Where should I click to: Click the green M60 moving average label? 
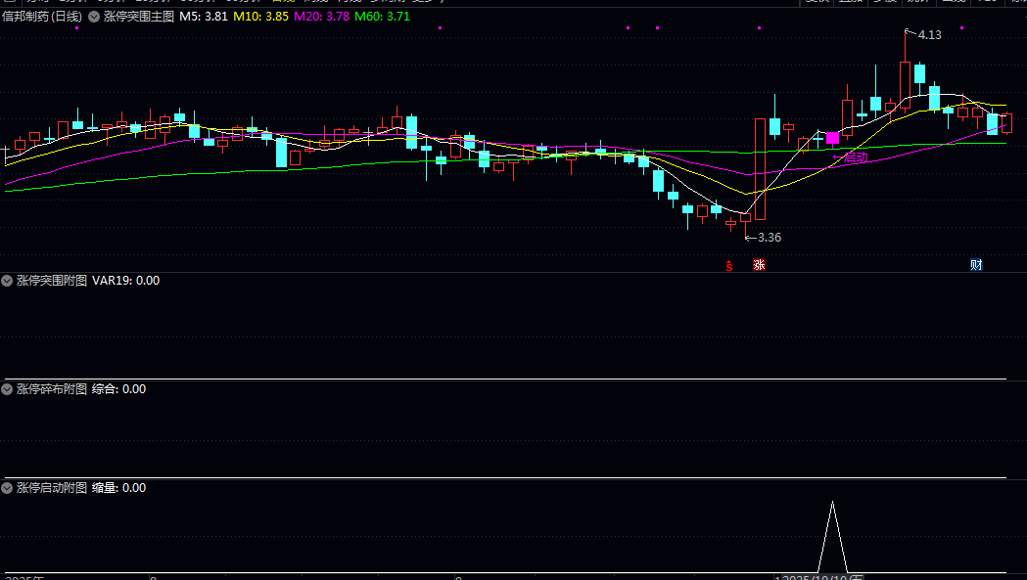click(383, 17)
